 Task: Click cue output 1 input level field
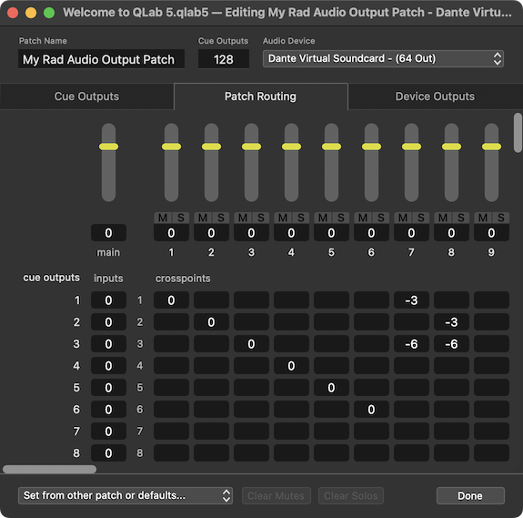pos(109,300)
